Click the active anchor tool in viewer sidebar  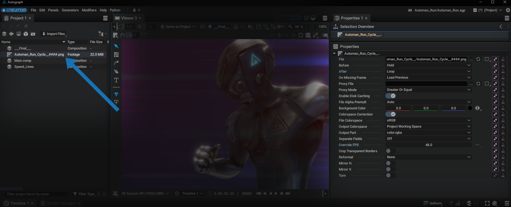tap(116, 94)
